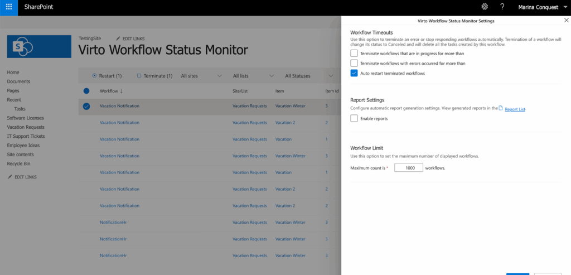571x275 pixels.
Task: Open IT Support Tickets in the navigation
Action: tap(26, 136)
